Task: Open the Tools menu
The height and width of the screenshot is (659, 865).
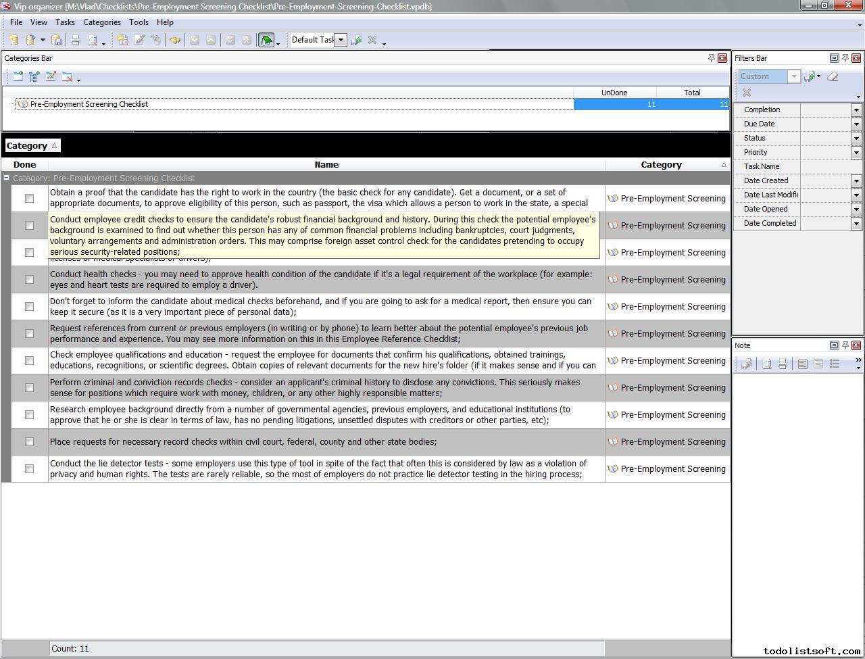Action: click(x=139, y=22)
